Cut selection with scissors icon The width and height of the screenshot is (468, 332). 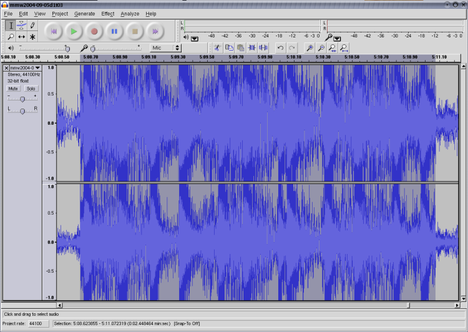[217, 48]
